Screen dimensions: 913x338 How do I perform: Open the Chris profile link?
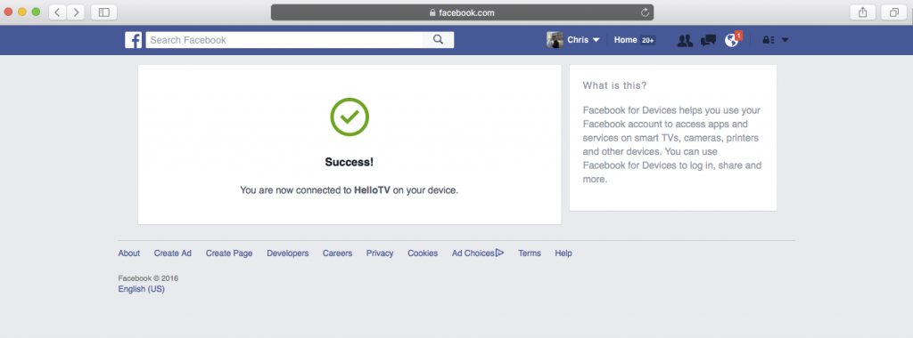578,40
